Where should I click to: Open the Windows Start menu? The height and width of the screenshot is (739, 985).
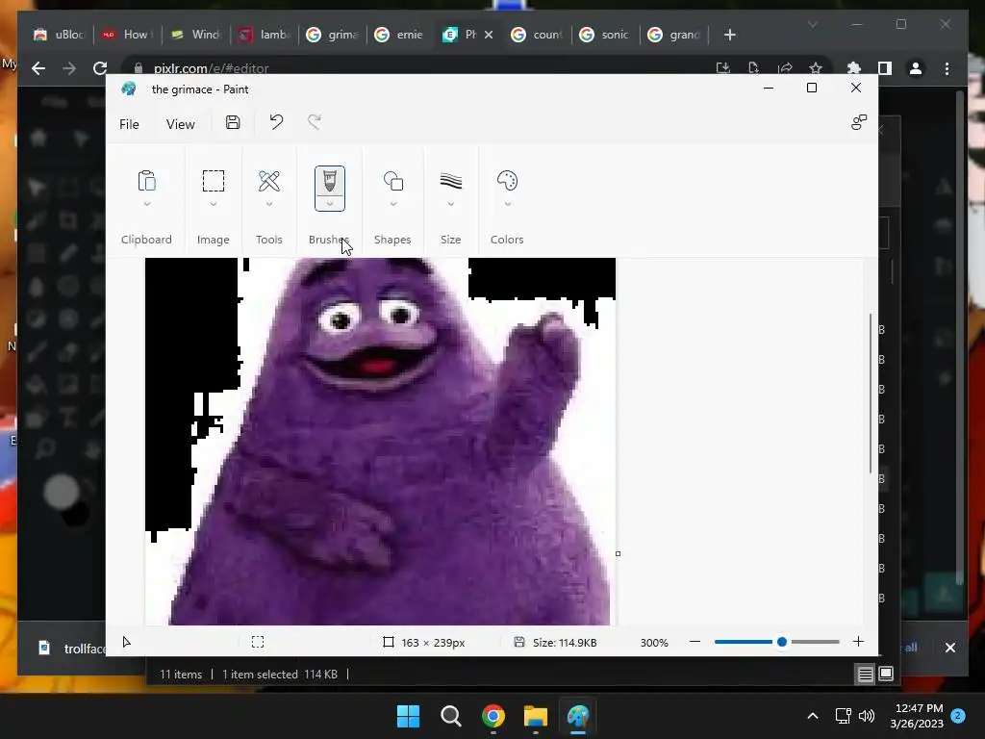coord(408,716)
